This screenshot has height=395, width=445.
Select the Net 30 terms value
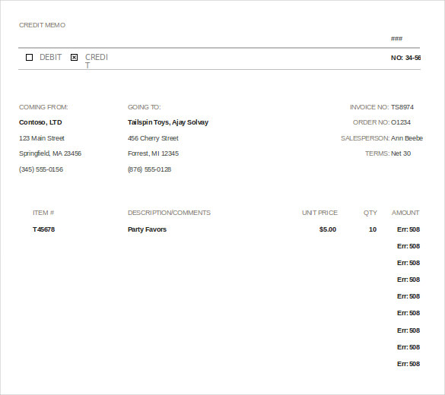401,153
